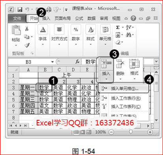Click the Save icon in quick access toolbar

(20, 9)
